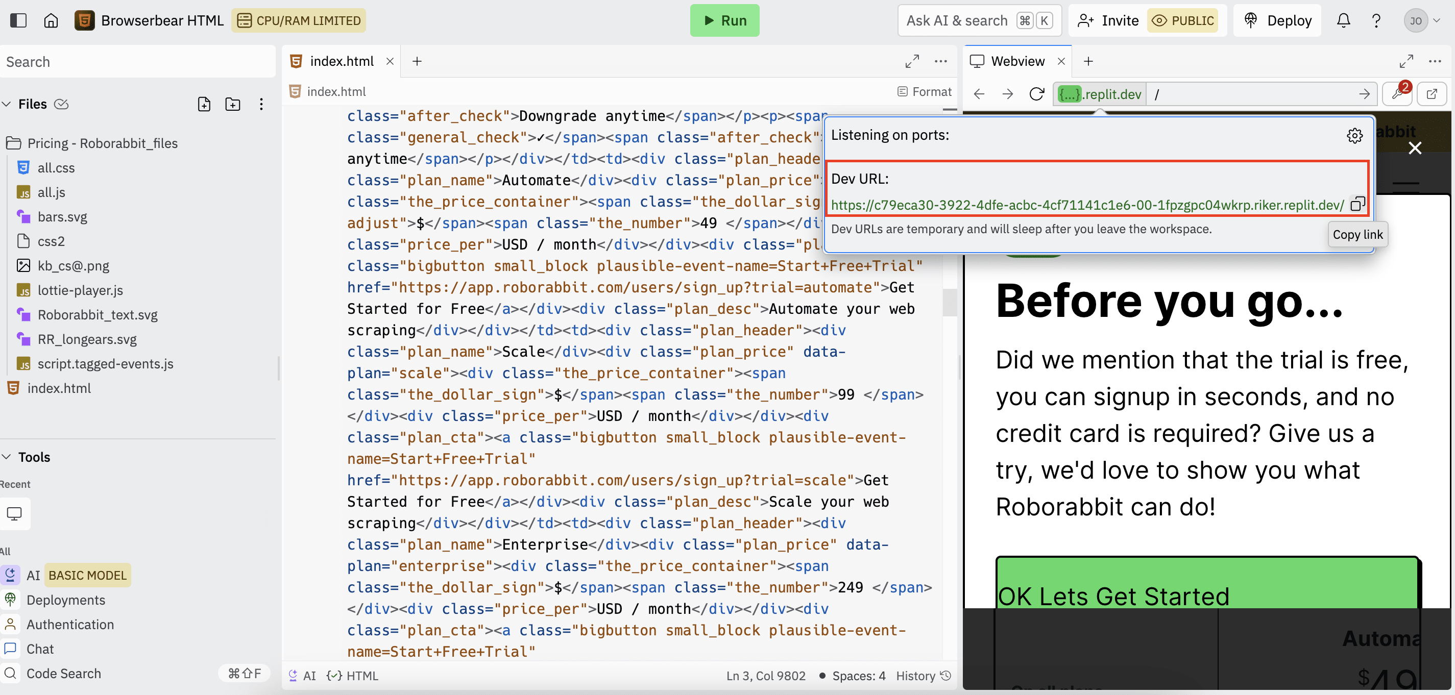Open Chat tool

pos(40,649)
